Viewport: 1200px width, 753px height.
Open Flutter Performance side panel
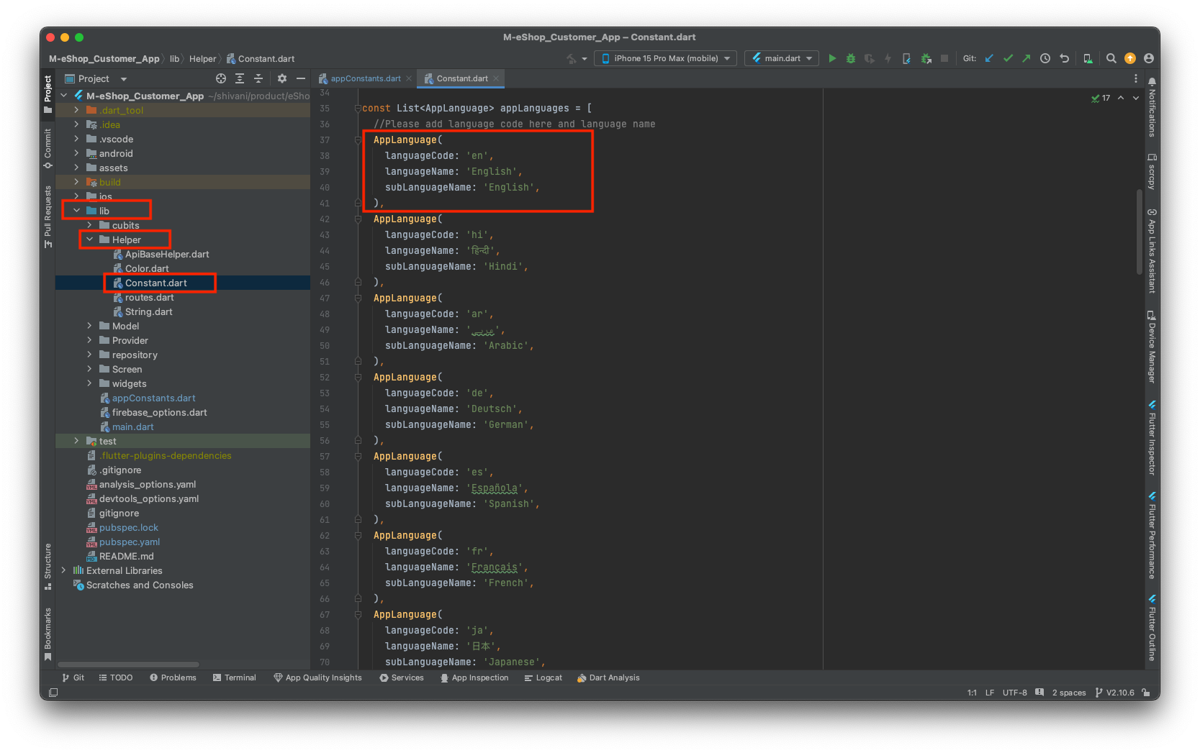pyautogui.click(x=1152, y=536)
